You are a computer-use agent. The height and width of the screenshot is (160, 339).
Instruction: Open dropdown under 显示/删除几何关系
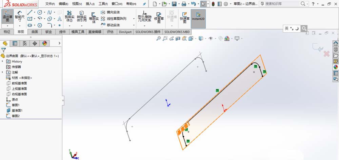[144, 26]
